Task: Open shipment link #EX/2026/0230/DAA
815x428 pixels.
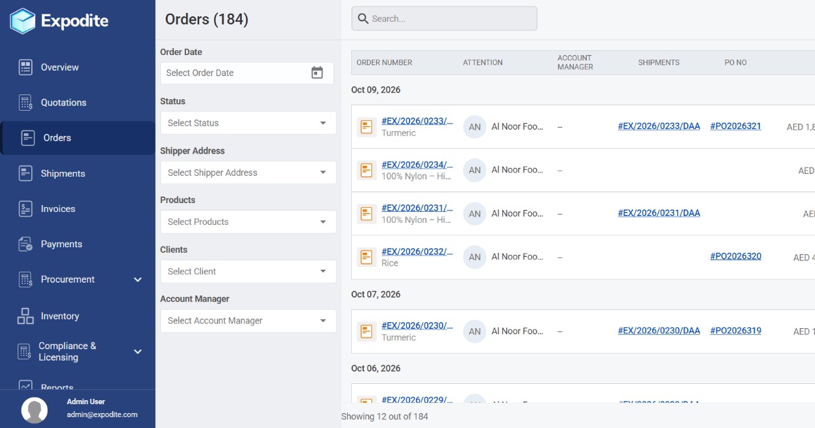Action: click(x=659, y=331)
